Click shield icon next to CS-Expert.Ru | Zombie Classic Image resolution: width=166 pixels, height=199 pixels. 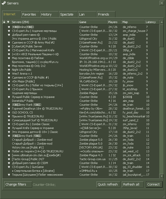(x=9, y=124)
